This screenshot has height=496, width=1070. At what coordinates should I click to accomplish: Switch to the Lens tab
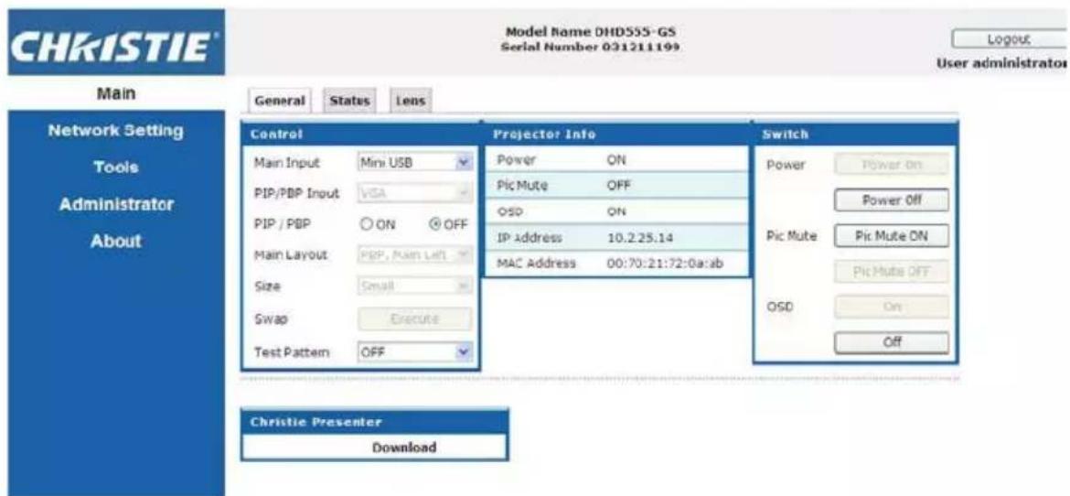(x=411, y=101)
